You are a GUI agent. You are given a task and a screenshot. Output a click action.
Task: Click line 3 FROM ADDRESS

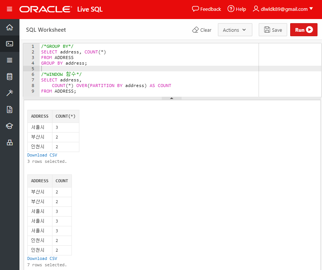pos(57,58)
